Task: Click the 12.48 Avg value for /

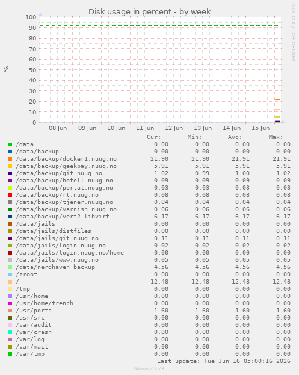Action: click(x=241, y=282)
